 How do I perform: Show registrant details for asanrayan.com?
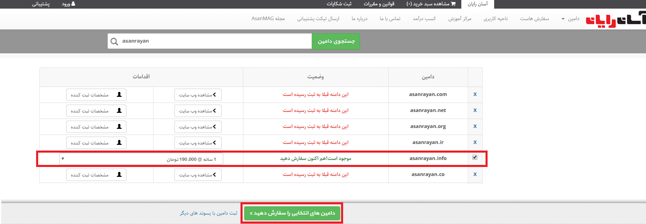[96, 95]
